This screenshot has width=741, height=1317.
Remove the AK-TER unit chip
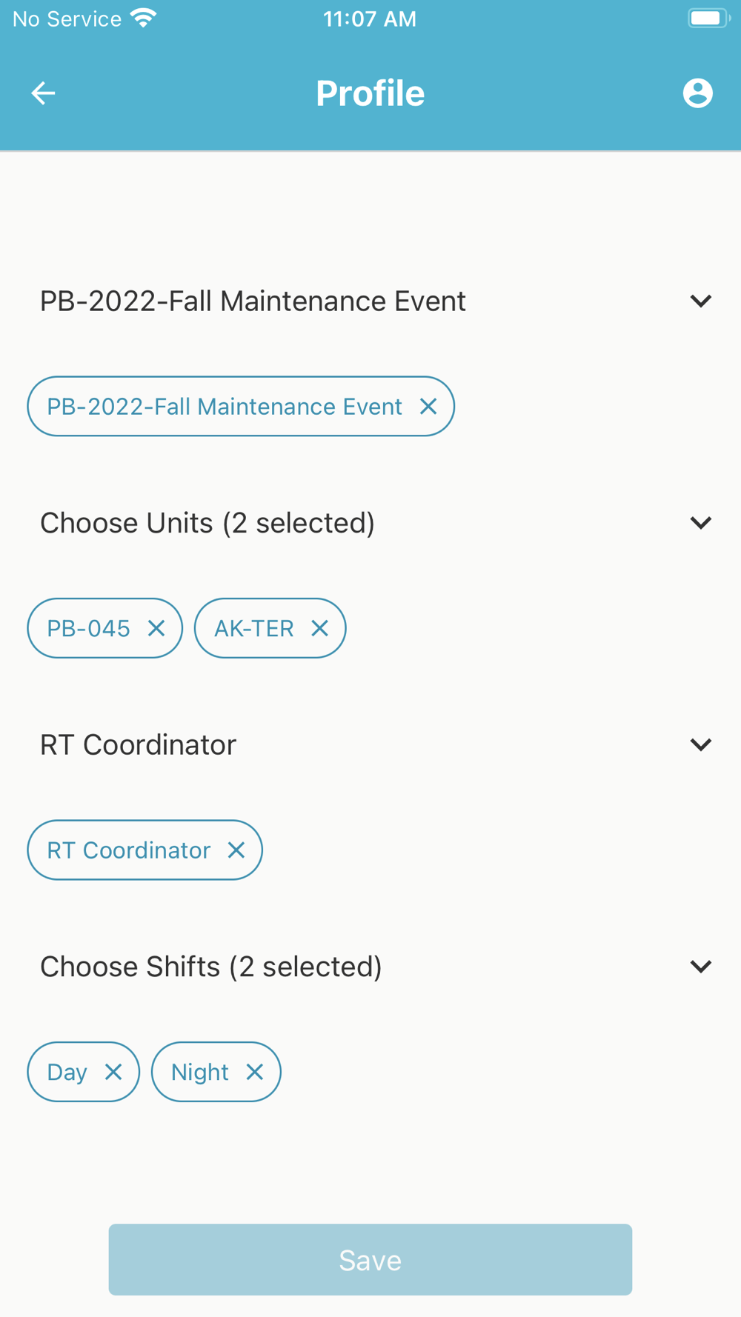click(319, 628)
